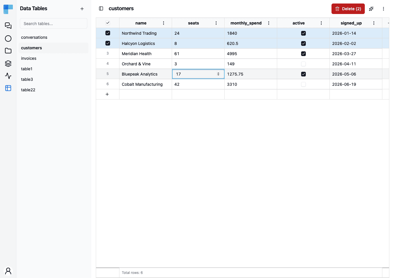Add a new data table with plus

point(82,9)
